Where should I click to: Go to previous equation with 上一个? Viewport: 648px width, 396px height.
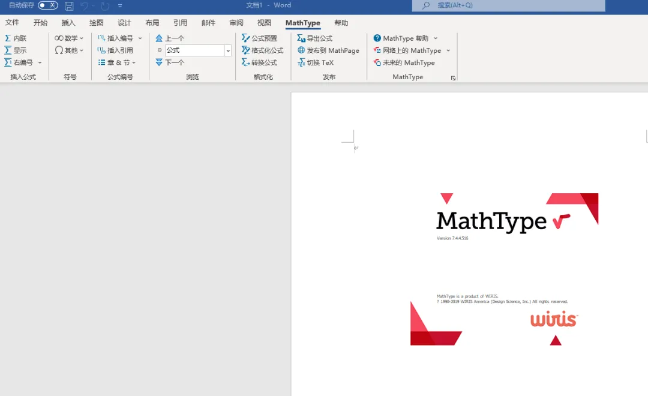click(x=170, y=38)
